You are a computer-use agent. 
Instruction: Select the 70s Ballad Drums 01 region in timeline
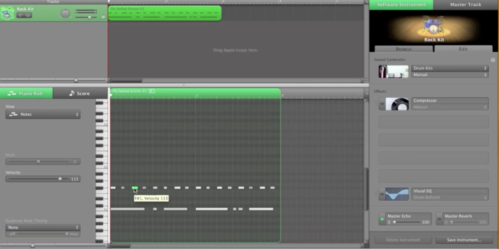coord(165,13)
